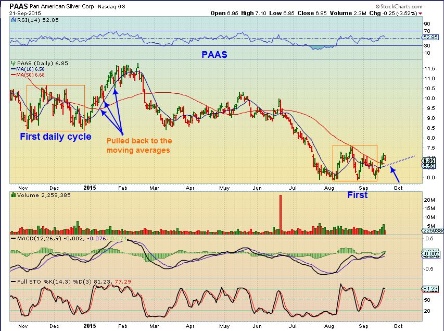The width and height of the screenshot is (444, 331).
Task: Click the First daily cycle annotation
Action: [56, 137]
